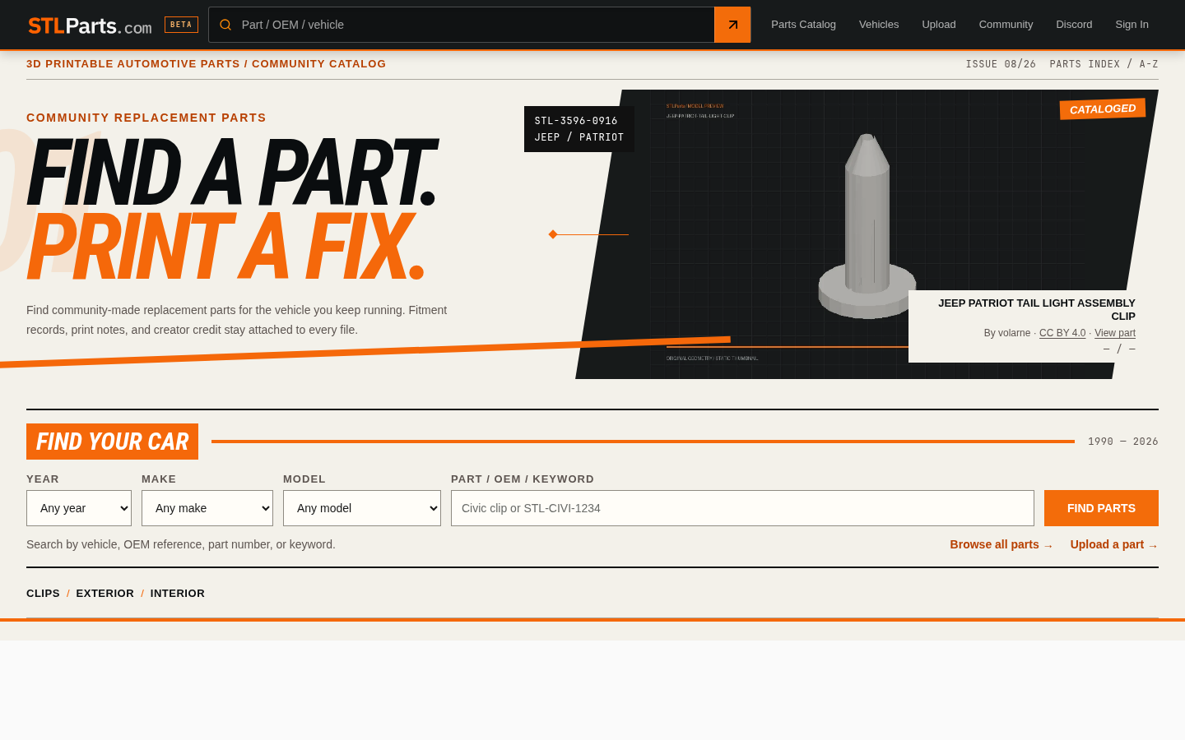
Task: Open the Year dropdown
Action: (x=79, y=508)
